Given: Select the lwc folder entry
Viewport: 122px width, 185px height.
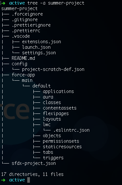Looking at the screenshot, I should [x=47, y=125].
